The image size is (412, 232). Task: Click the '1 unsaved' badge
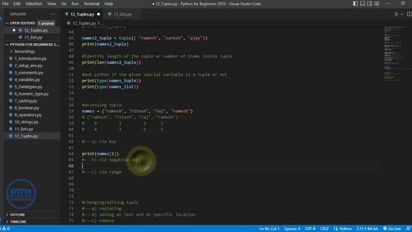[x=46, y=23]
